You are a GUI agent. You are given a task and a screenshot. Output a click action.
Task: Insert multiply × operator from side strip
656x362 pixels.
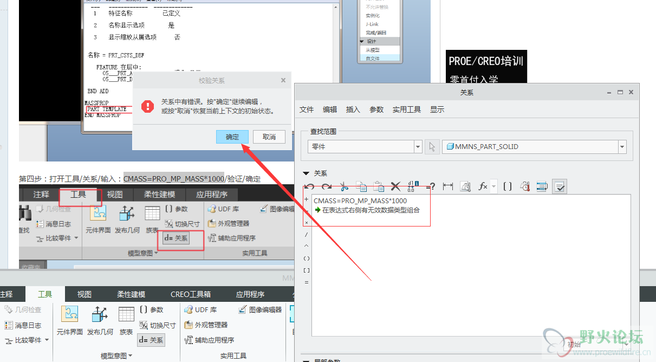(x=307, y=223)
